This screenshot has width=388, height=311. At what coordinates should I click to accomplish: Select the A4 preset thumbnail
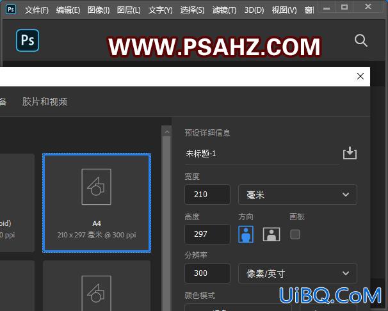tap(97, 203)
